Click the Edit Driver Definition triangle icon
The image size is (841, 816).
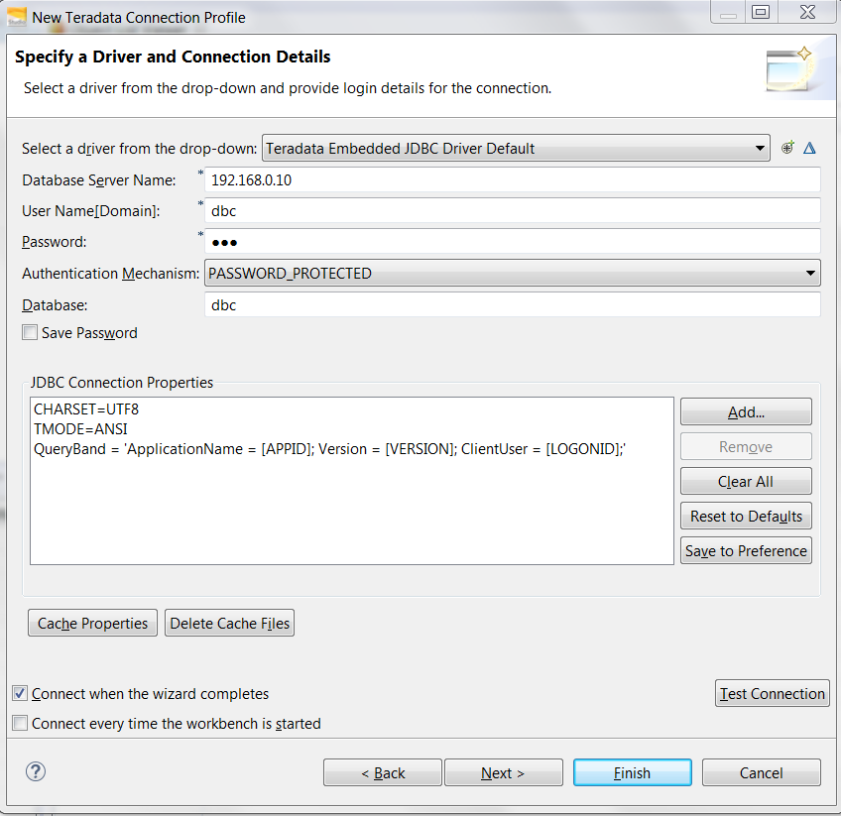[x=809, y=148]
